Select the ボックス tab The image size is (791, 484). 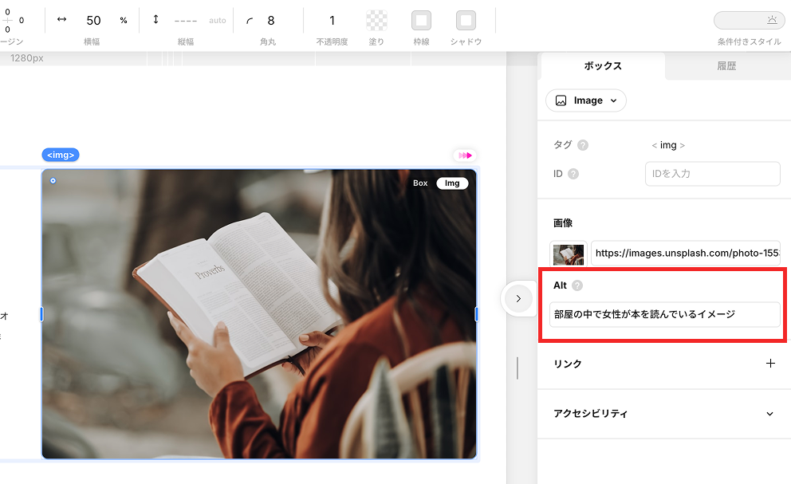603,66
